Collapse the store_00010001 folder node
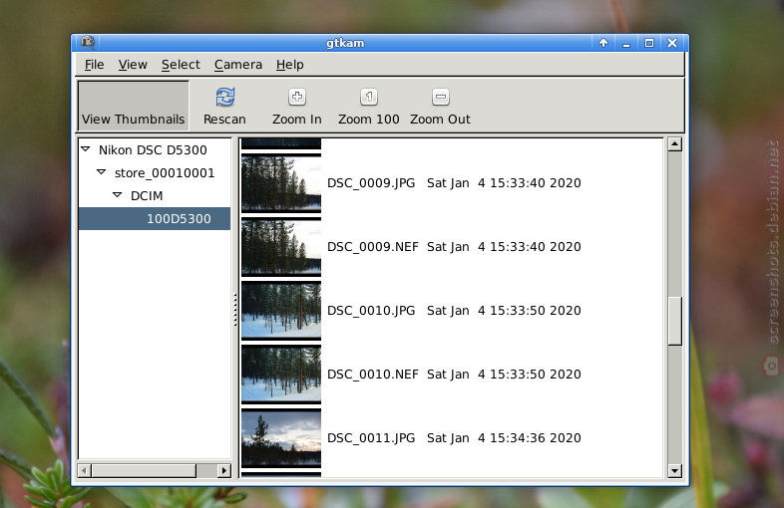 [x=102, y=172]
